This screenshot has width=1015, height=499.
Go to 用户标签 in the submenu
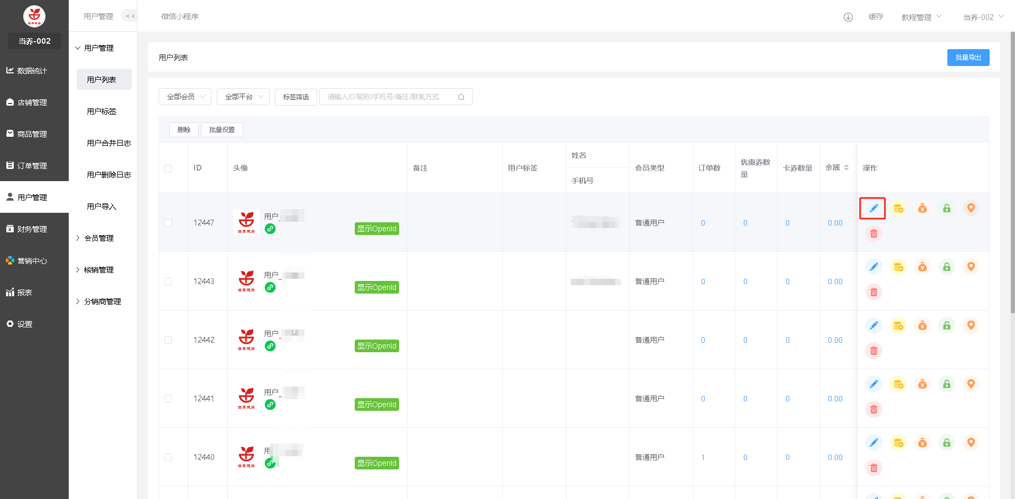click(101, 111)
